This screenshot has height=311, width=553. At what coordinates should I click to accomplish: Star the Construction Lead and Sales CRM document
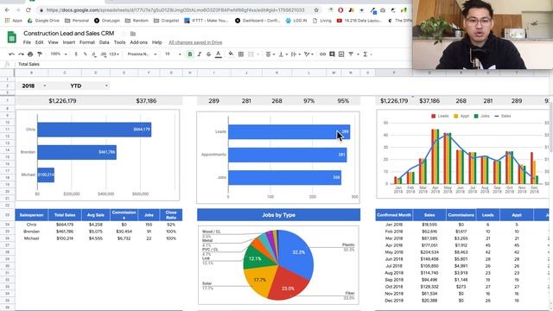(x=124, y=34)
